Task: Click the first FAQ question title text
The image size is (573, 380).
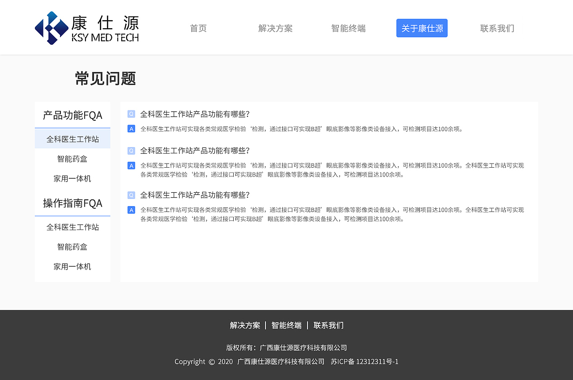Action: coord(194,114)
